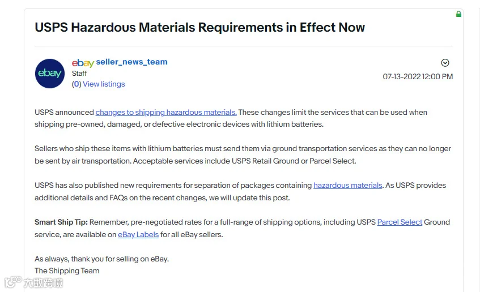Screen dimensions: 480x292
Task: Click The Shipping Team signature
Action: coord(67,271)
